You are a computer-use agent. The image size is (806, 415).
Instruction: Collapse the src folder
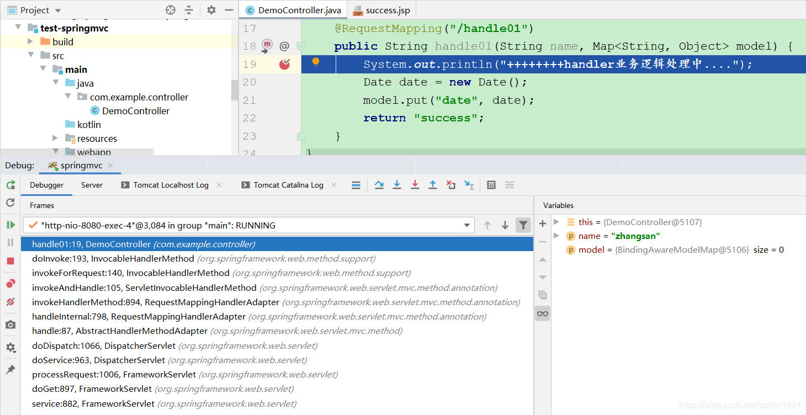pos(31,55)
